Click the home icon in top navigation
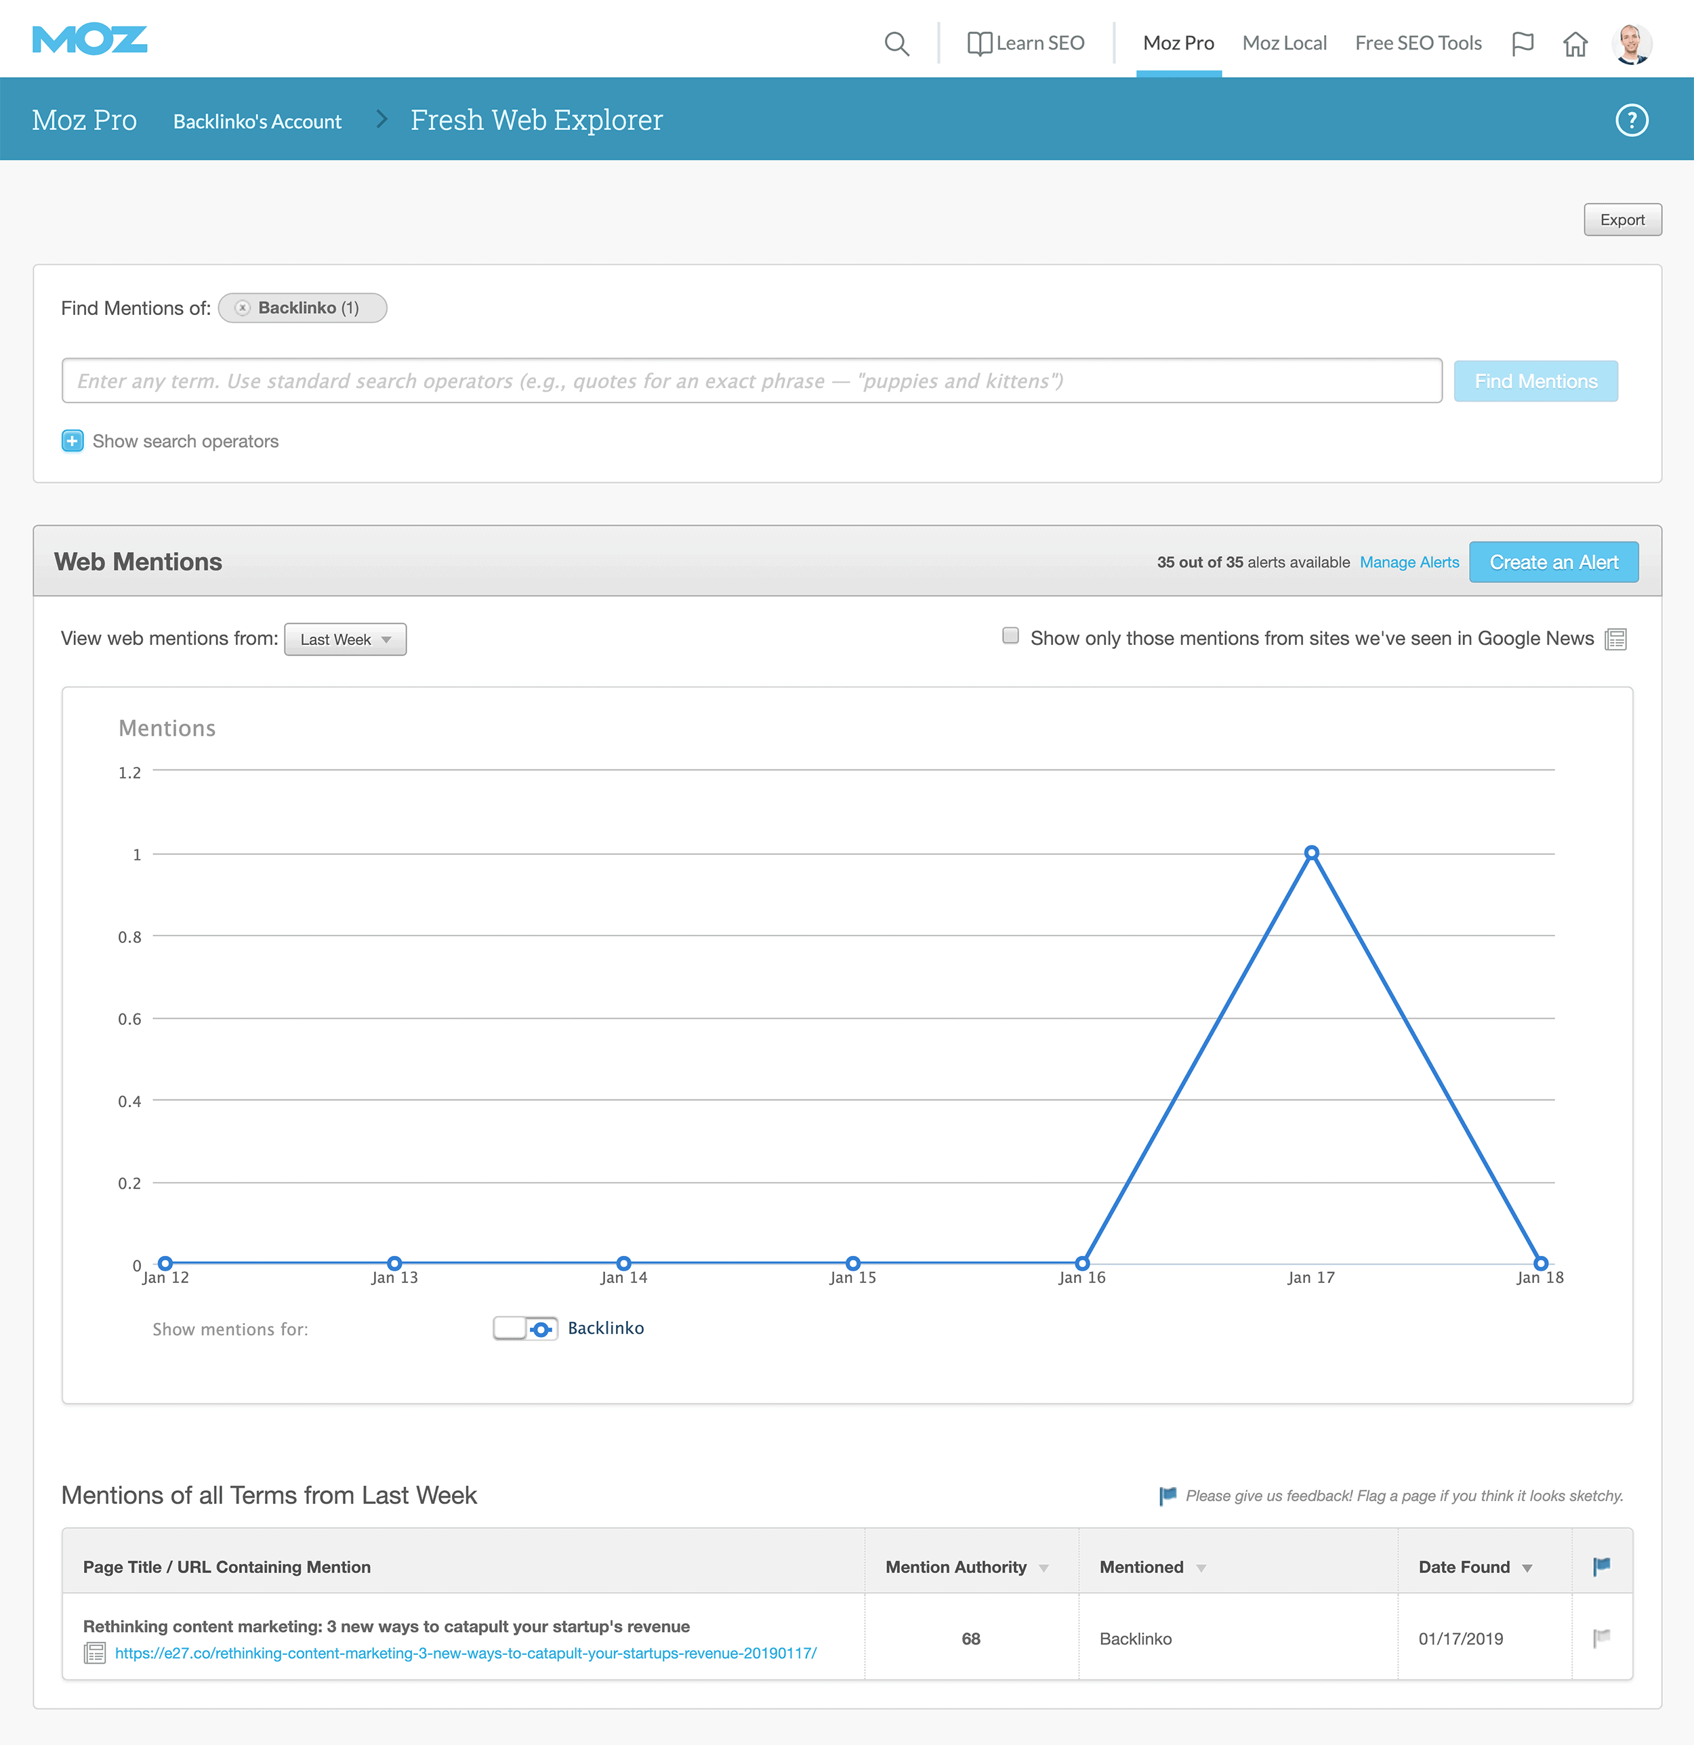The image size is (1694, 1745). click(1575, 43)
